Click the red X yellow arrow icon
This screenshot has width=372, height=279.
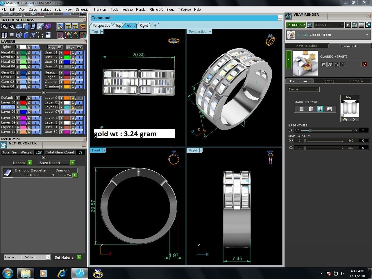point(83,27)
